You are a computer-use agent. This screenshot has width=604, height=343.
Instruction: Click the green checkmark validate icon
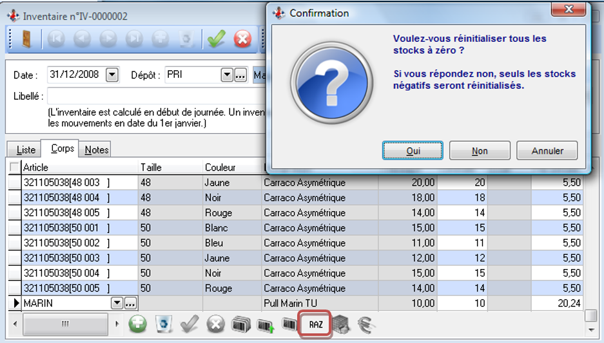pyautogui.click(x=216, y=39)
